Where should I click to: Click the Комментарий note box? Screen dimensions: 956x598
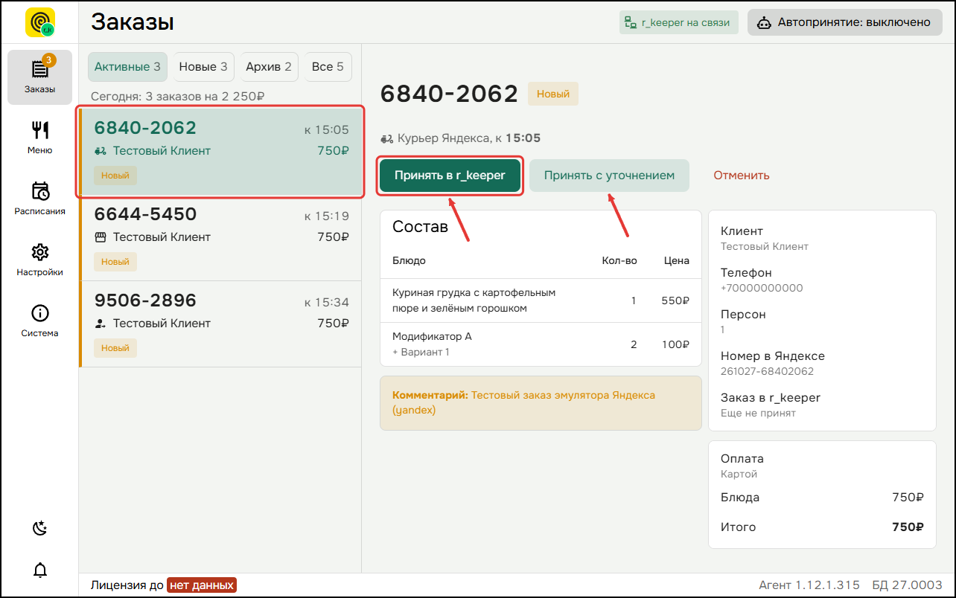(541, 402)
